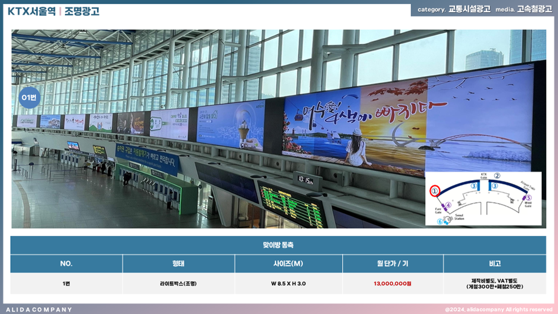
Task: Click the ALIDACOMPANY footer logo text
Action: coord(39,309)
